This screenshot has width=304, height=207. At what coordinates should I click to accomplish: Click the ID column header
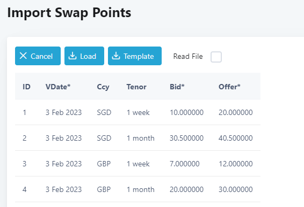[x=26, y=87]
